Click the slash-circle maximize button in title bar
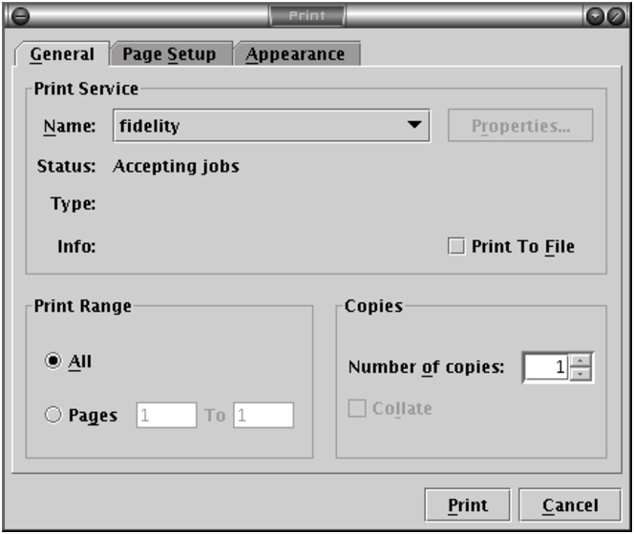This screenshot has width=634, height=534. pyautogui.click(x=616, y=15)
